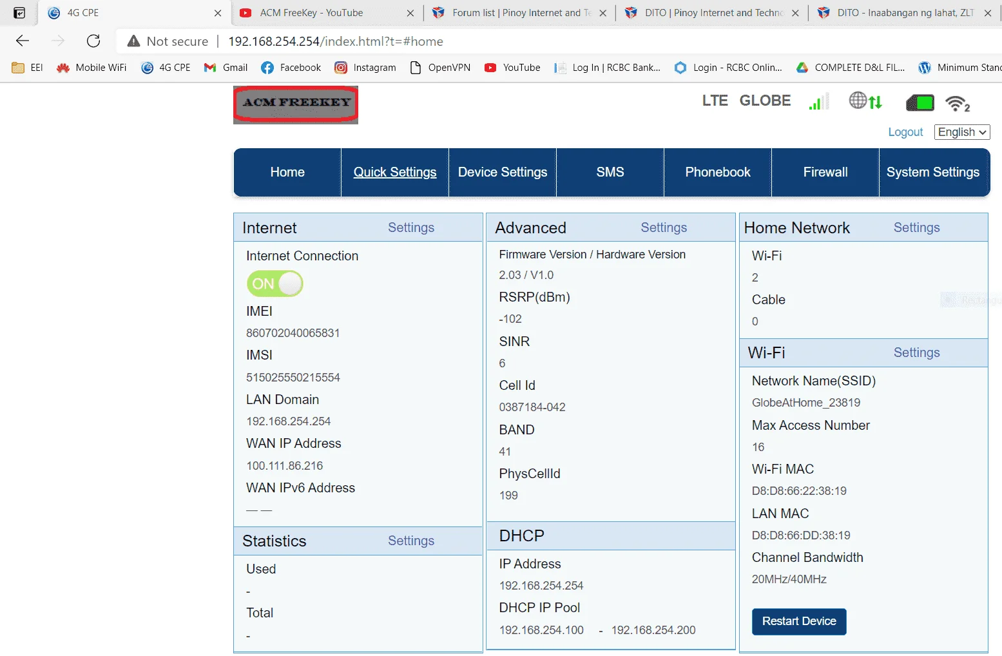Open Settings link in Internet panel
Viewport: 1002px width, 656px height.
(411, 227)
